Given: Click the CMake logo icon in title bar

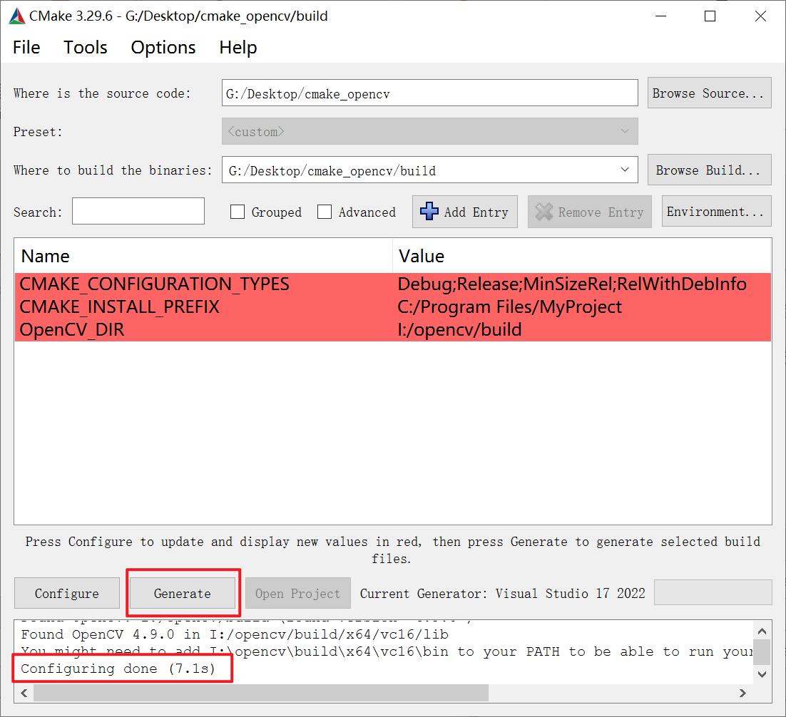Looking at the screenshot, I should pyautogui.click(x=17, y=16).
